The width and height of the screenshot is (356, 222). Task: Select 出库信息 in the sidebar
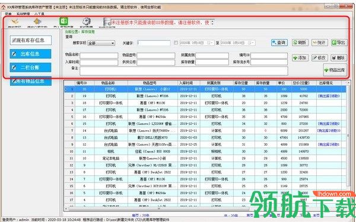pyautogui.click(x=30, y=54)
